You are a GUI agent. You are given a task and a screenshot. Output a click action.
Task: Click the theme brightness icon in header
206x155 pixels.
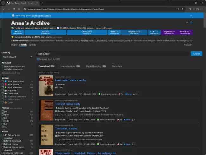(x=187, y=23)
